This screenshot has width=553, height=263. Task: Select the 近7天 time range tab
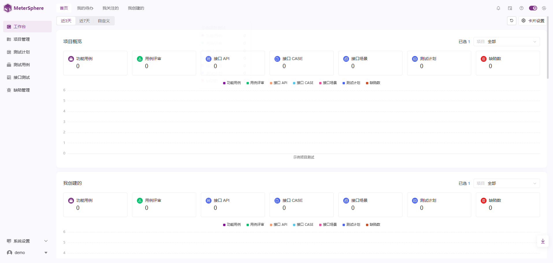(84, 21)
